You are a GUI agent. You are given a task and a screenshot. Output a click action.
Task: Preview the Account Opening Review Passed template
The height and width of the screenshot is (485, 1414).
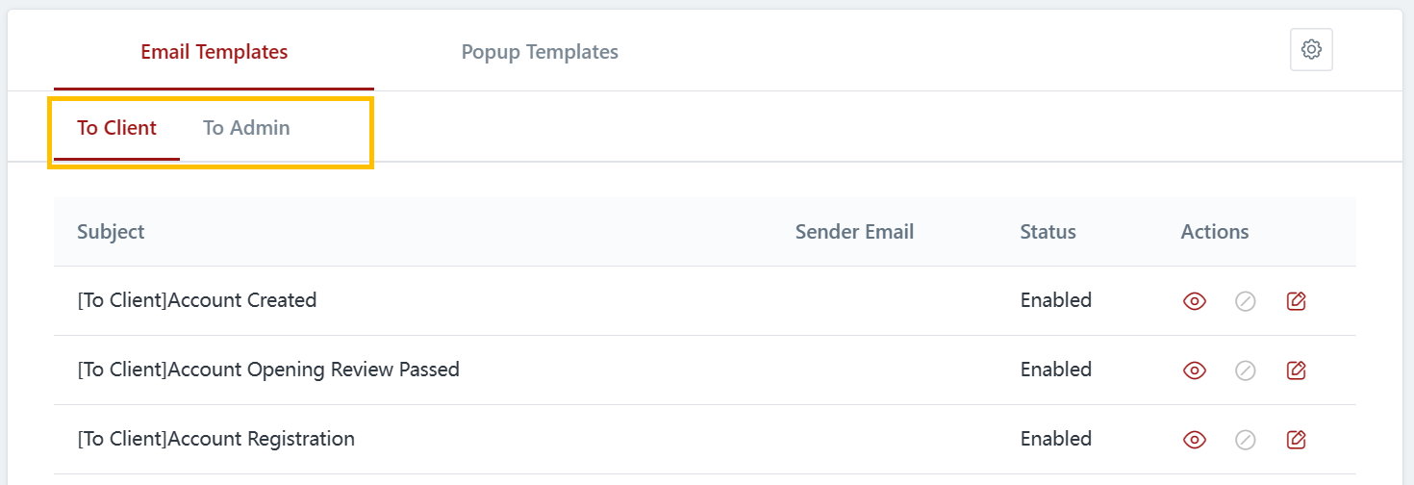point(1195,370)
